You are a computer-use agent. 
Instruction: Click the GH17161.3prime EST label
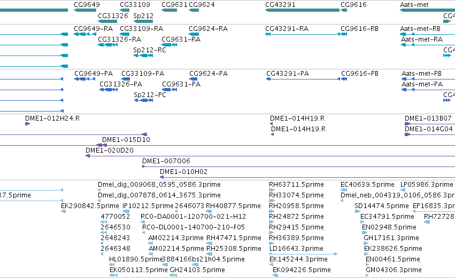click(391, 238)
